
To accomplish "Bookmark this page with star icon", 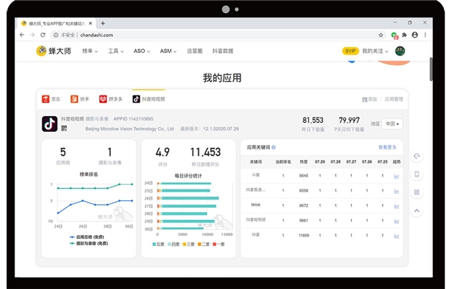I will coord(381,35).
